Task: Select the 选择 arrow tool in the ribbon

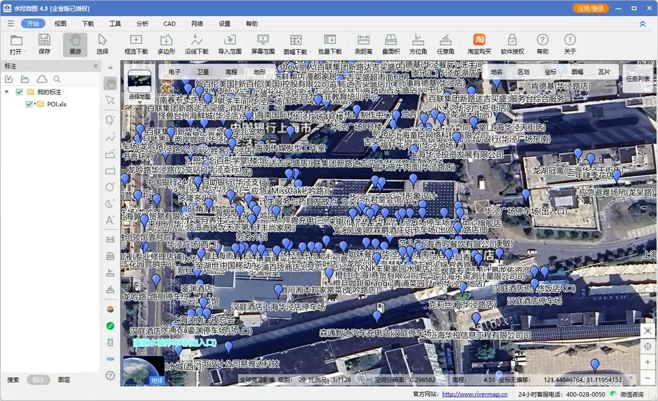Action: pos(102,44)
